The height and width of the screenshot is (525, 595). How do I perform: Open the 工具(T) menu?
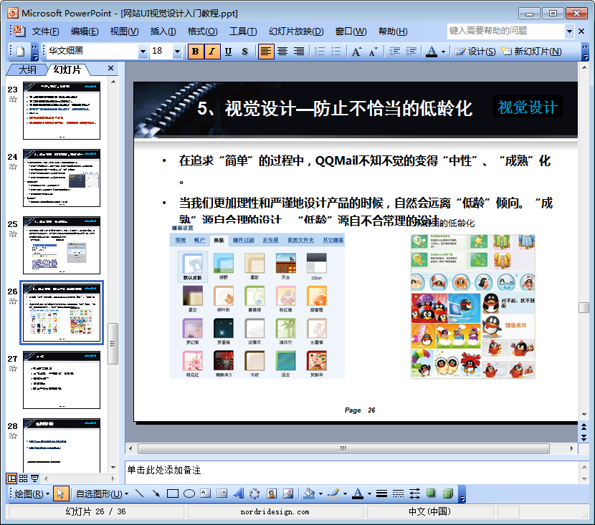(243, 32)
